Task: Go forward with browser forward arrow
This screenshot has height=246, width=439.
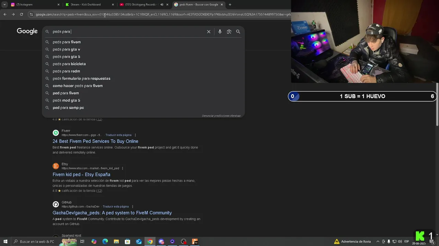Action: click(x=13, y=14)
